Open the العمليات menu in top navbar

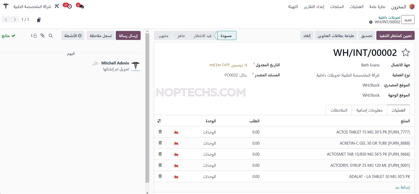coord(356,7)
